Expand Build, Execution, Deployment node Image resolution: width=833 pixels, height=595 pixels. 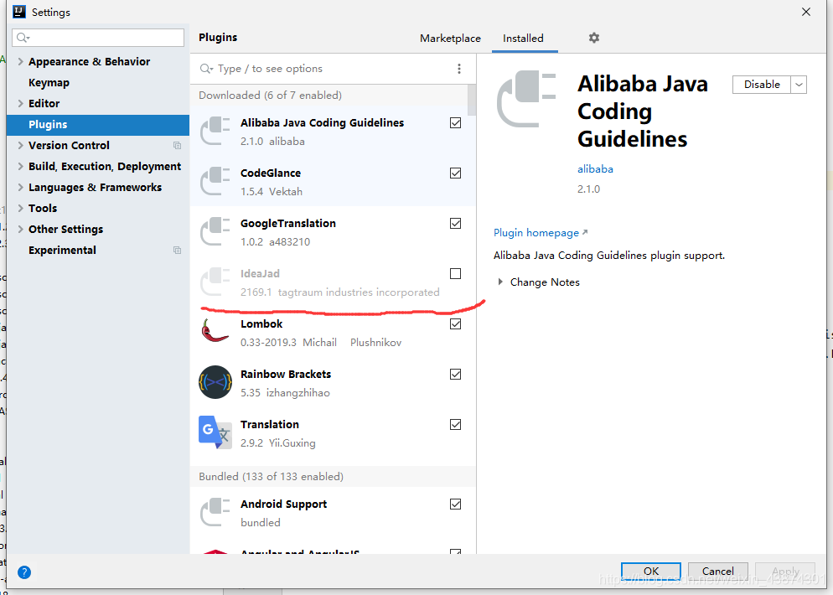coord(20,166)
